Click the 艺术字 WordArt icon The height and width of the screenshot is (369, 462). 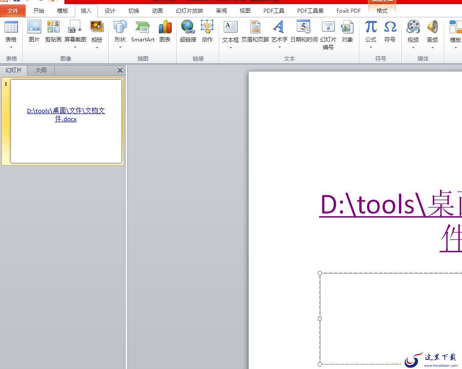(x=279, y=27)
